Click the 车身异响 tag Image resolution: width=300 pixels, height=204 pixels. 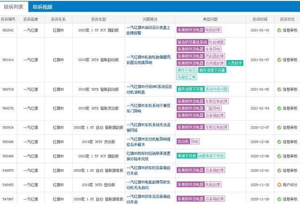point(213,49)
